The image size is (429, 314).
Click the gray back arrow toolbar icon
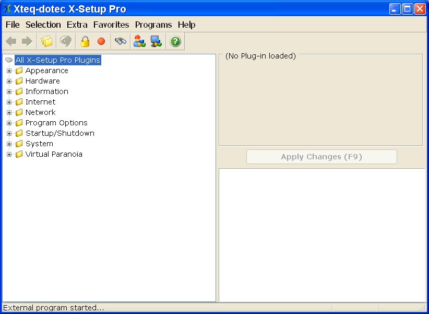[11, 41]
